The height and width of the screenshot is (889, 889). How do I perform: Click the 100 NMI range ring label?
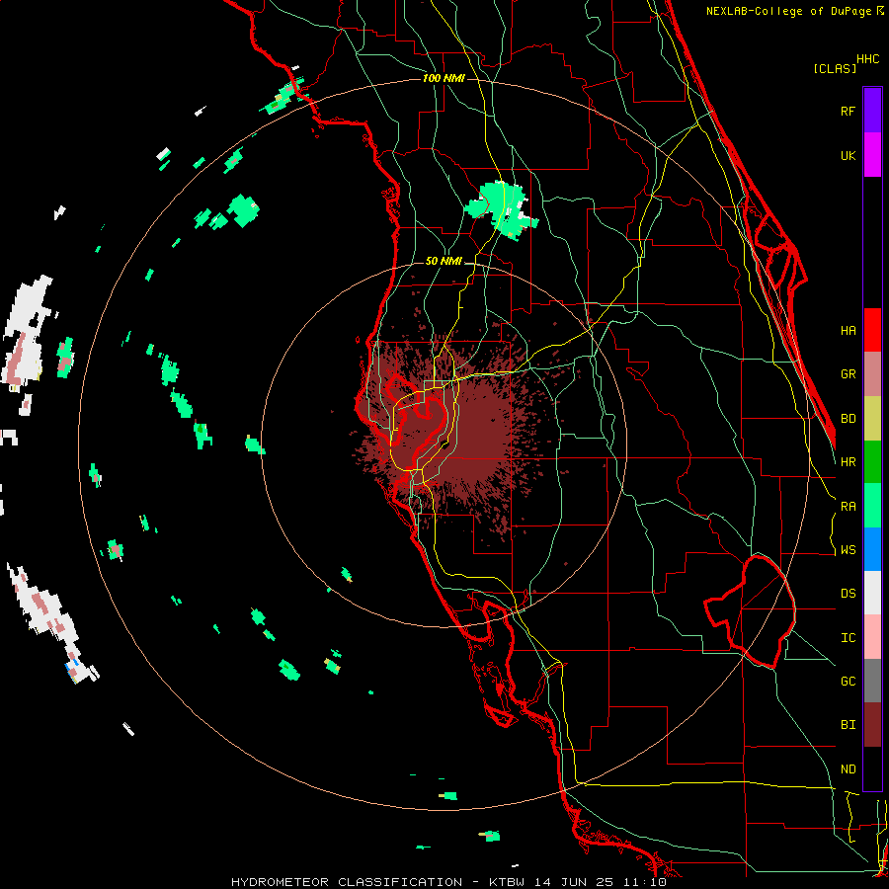(x=444, y=78)
